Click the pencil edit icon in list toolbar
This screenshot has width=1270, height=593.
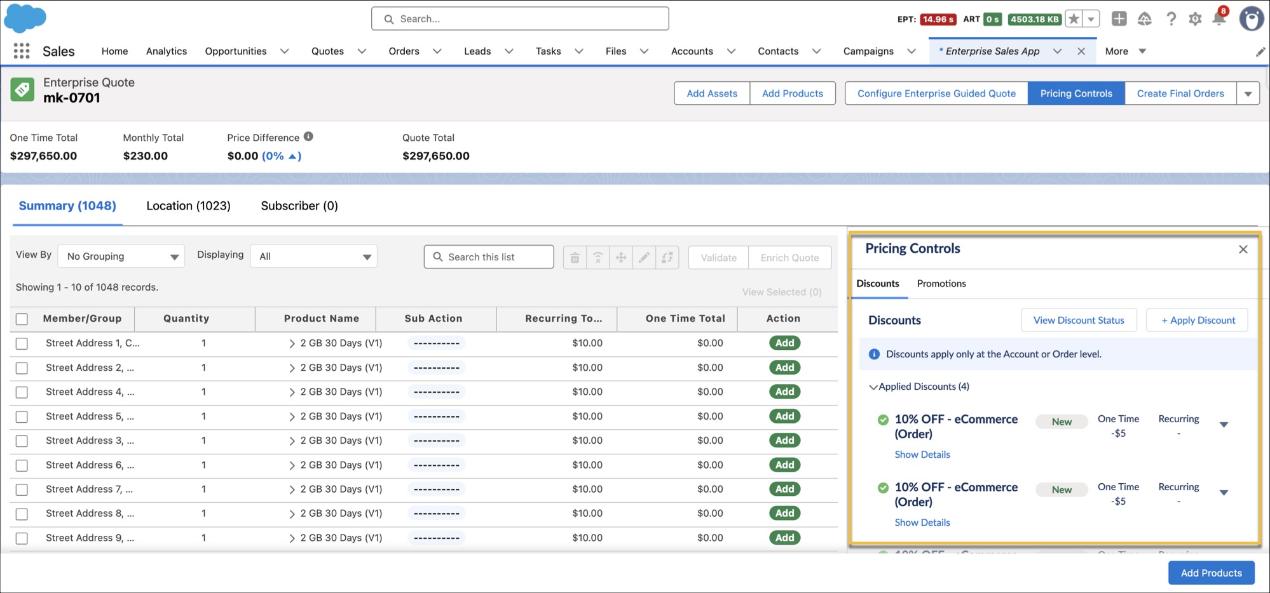tap(644, 257)
